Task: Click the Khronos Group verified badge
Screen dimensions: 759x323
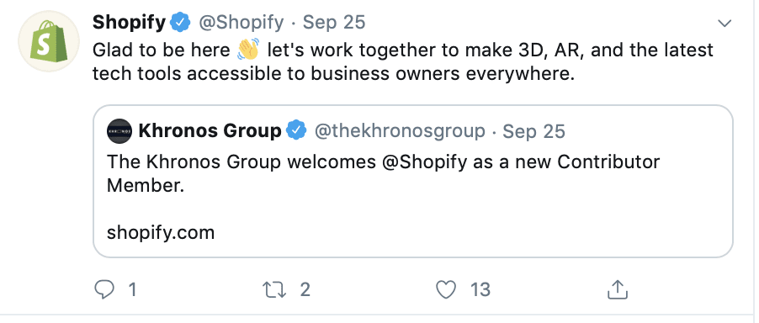Action: [x=296, y=131]
